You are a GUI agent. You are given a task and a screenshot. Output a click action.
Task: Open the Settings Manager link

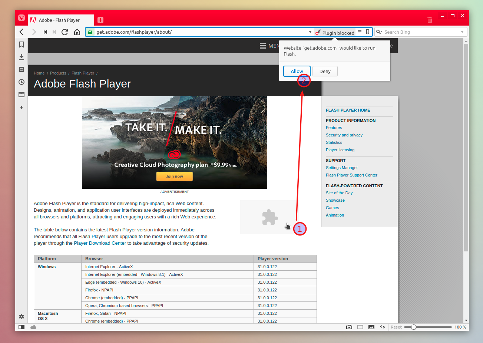(342, 168)
